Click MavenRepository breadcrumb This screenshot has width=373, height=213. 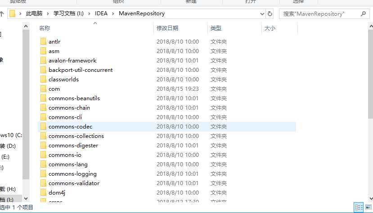click(x=142, y=13)
